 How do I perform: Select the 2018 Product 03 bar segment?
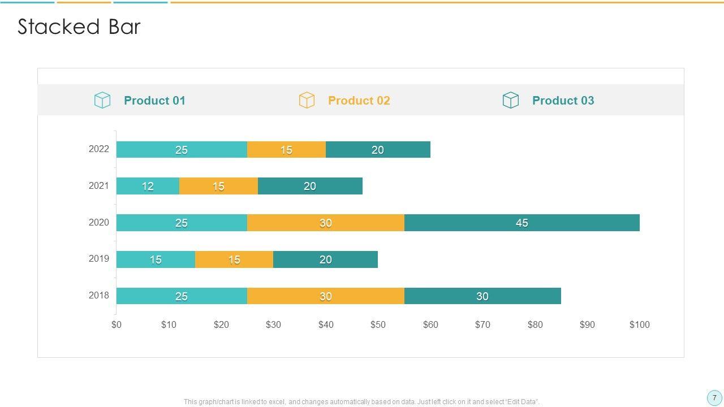482,296
